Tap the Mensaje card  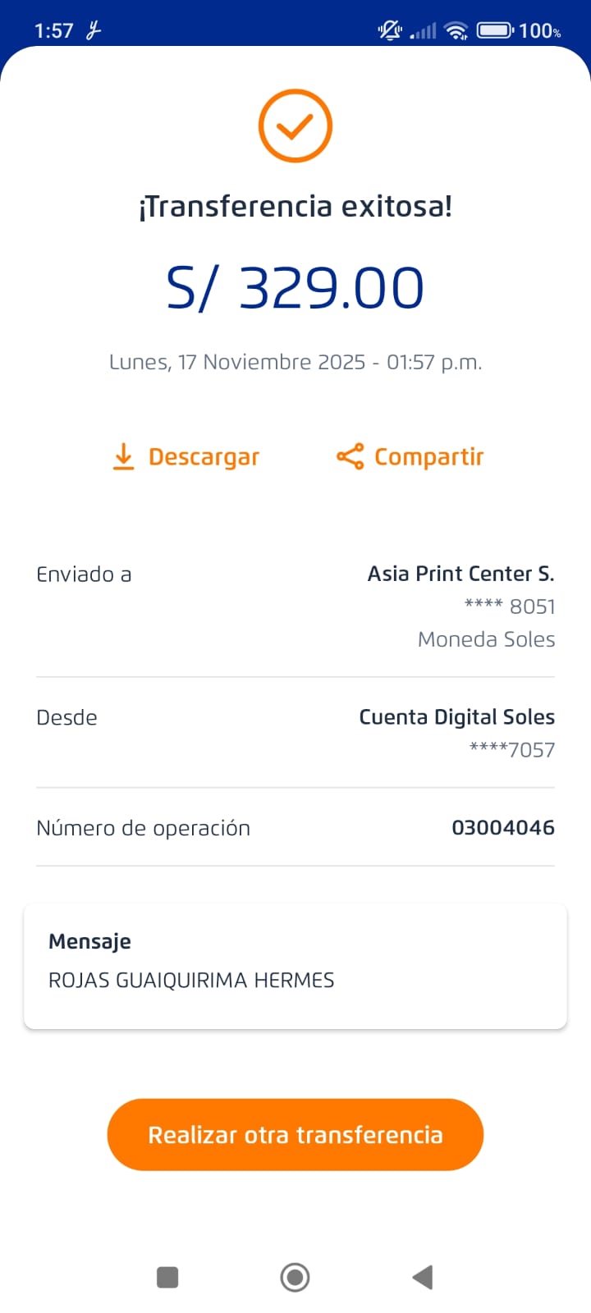coord(295,966)
